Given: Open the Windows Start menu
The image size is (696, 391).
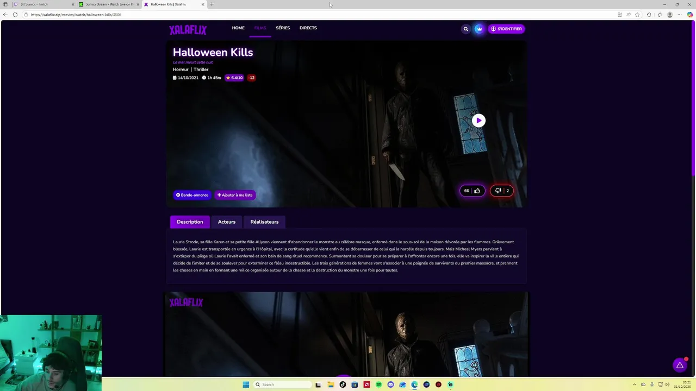Looking at the screenshot, I should tap(246, 384).
